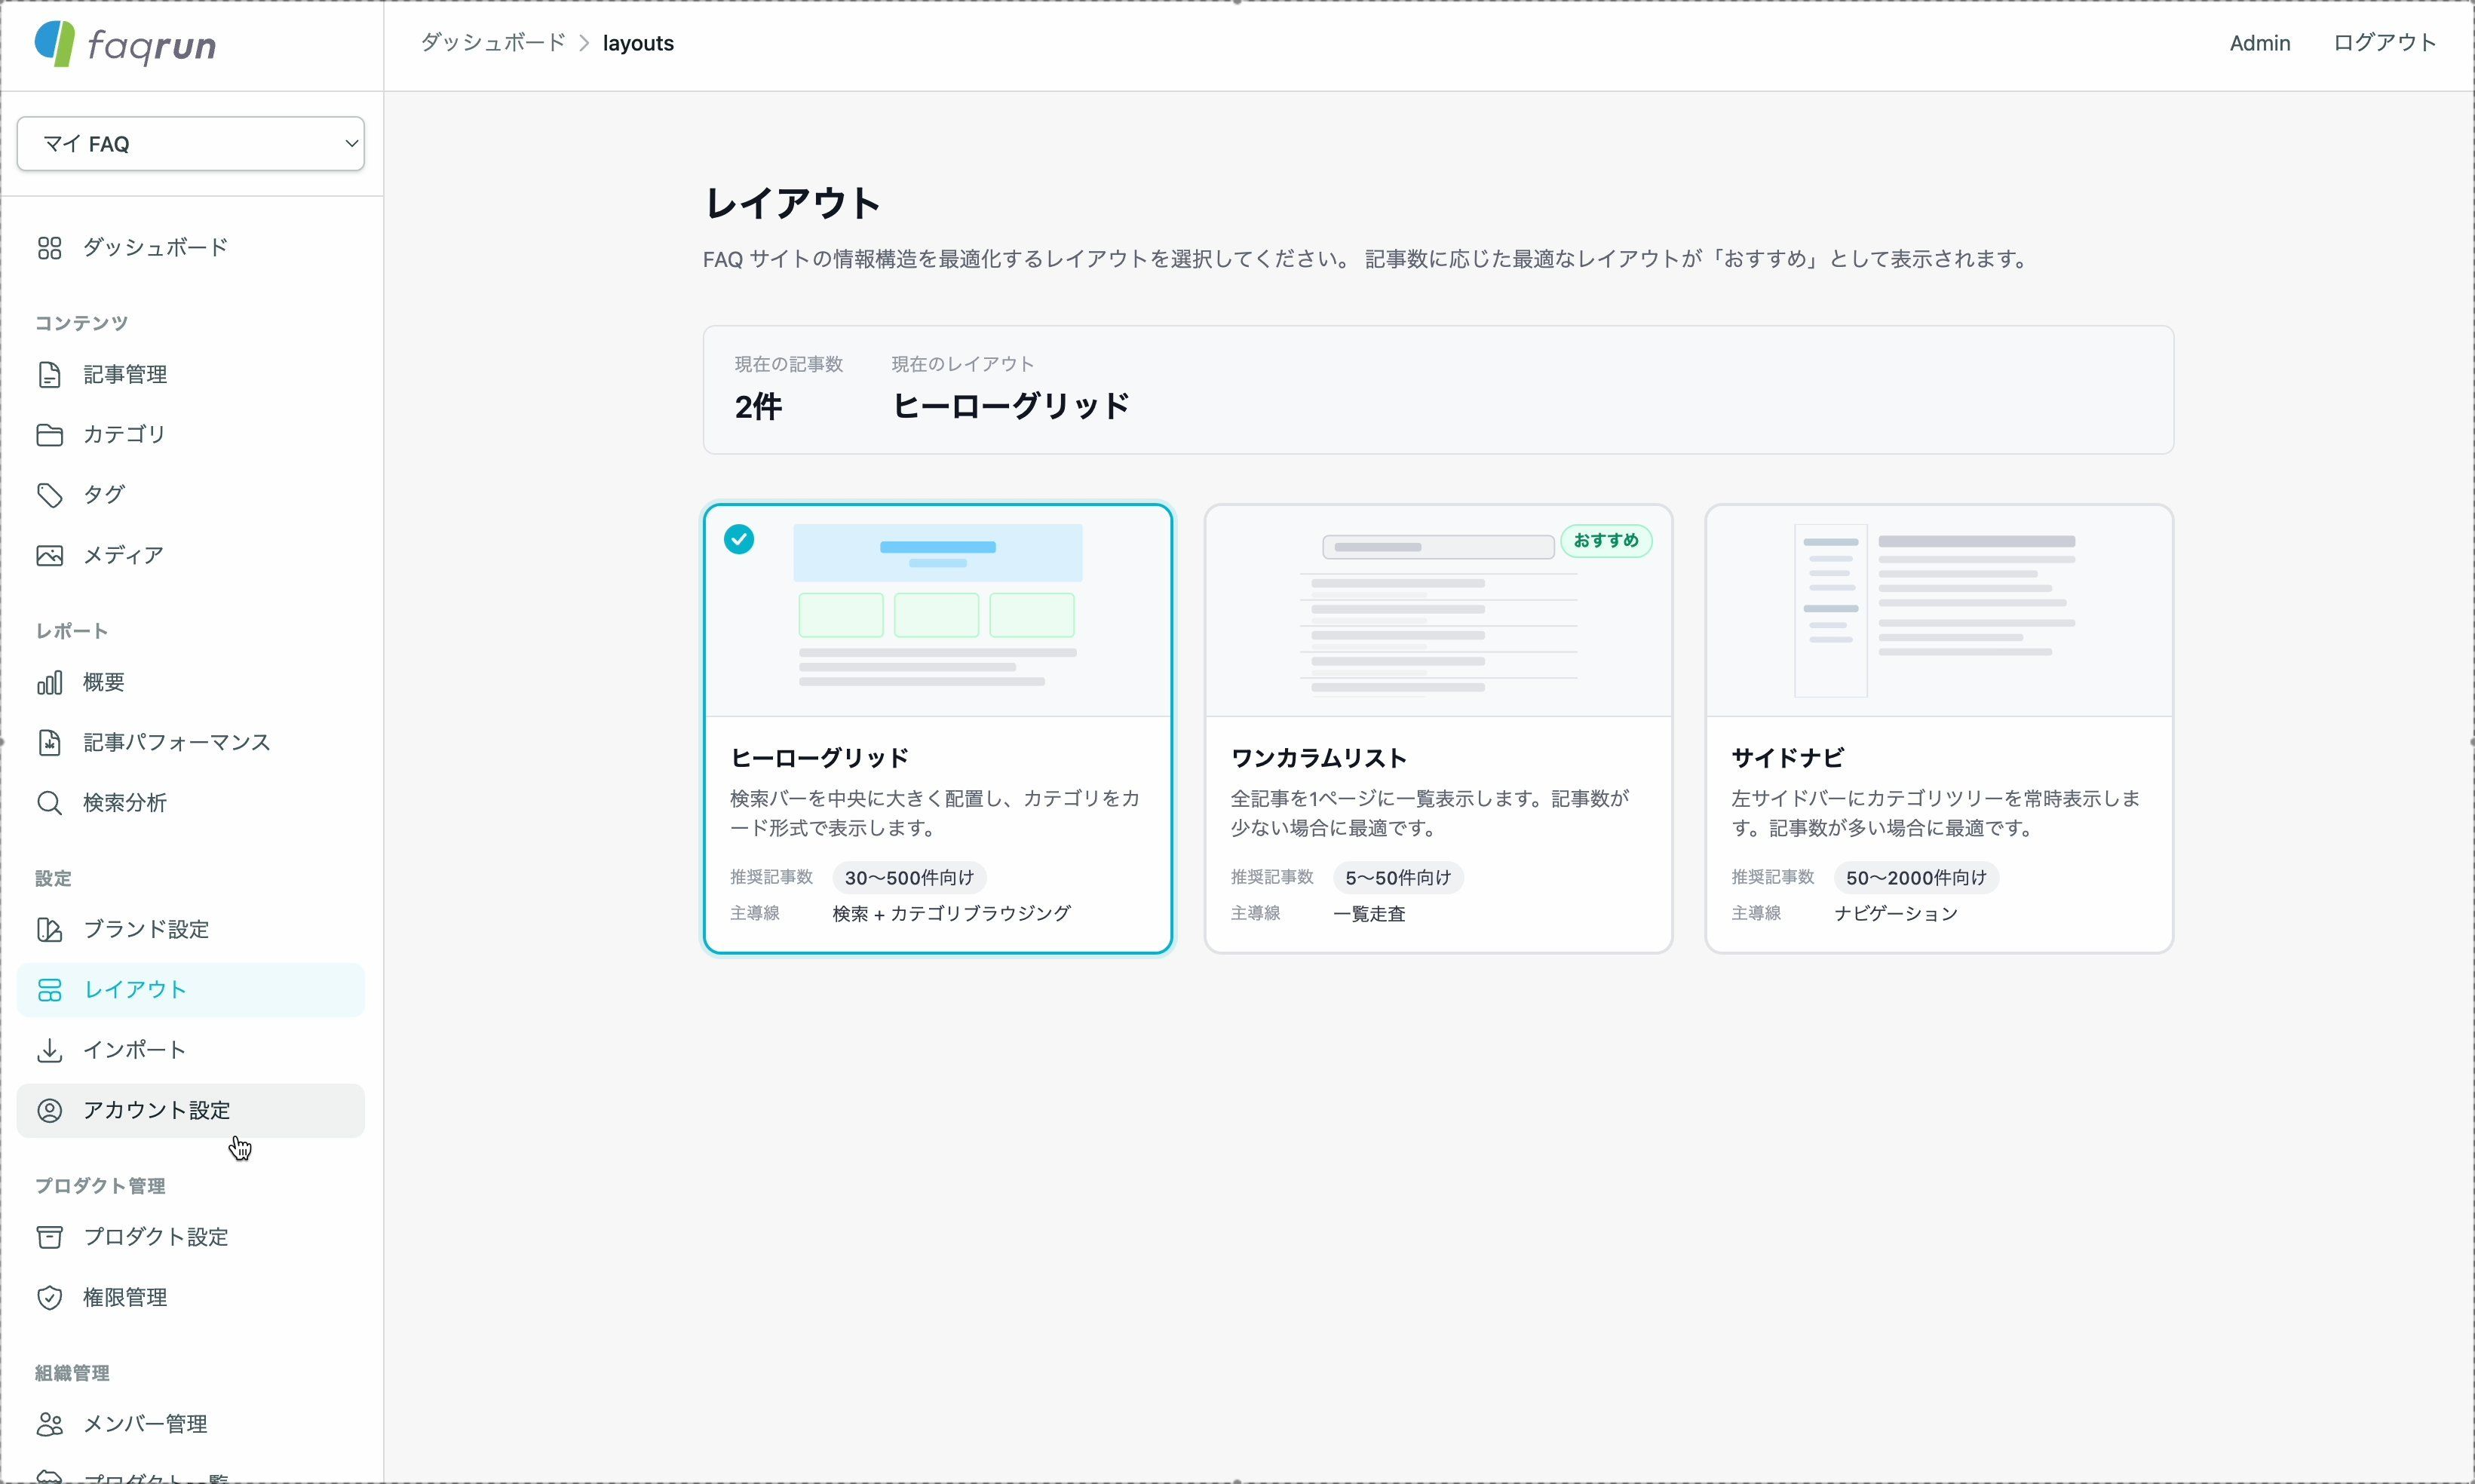Click the ブランド設定 palette icon
Screen dimensions: 2475x1484
tap(49, 930)
